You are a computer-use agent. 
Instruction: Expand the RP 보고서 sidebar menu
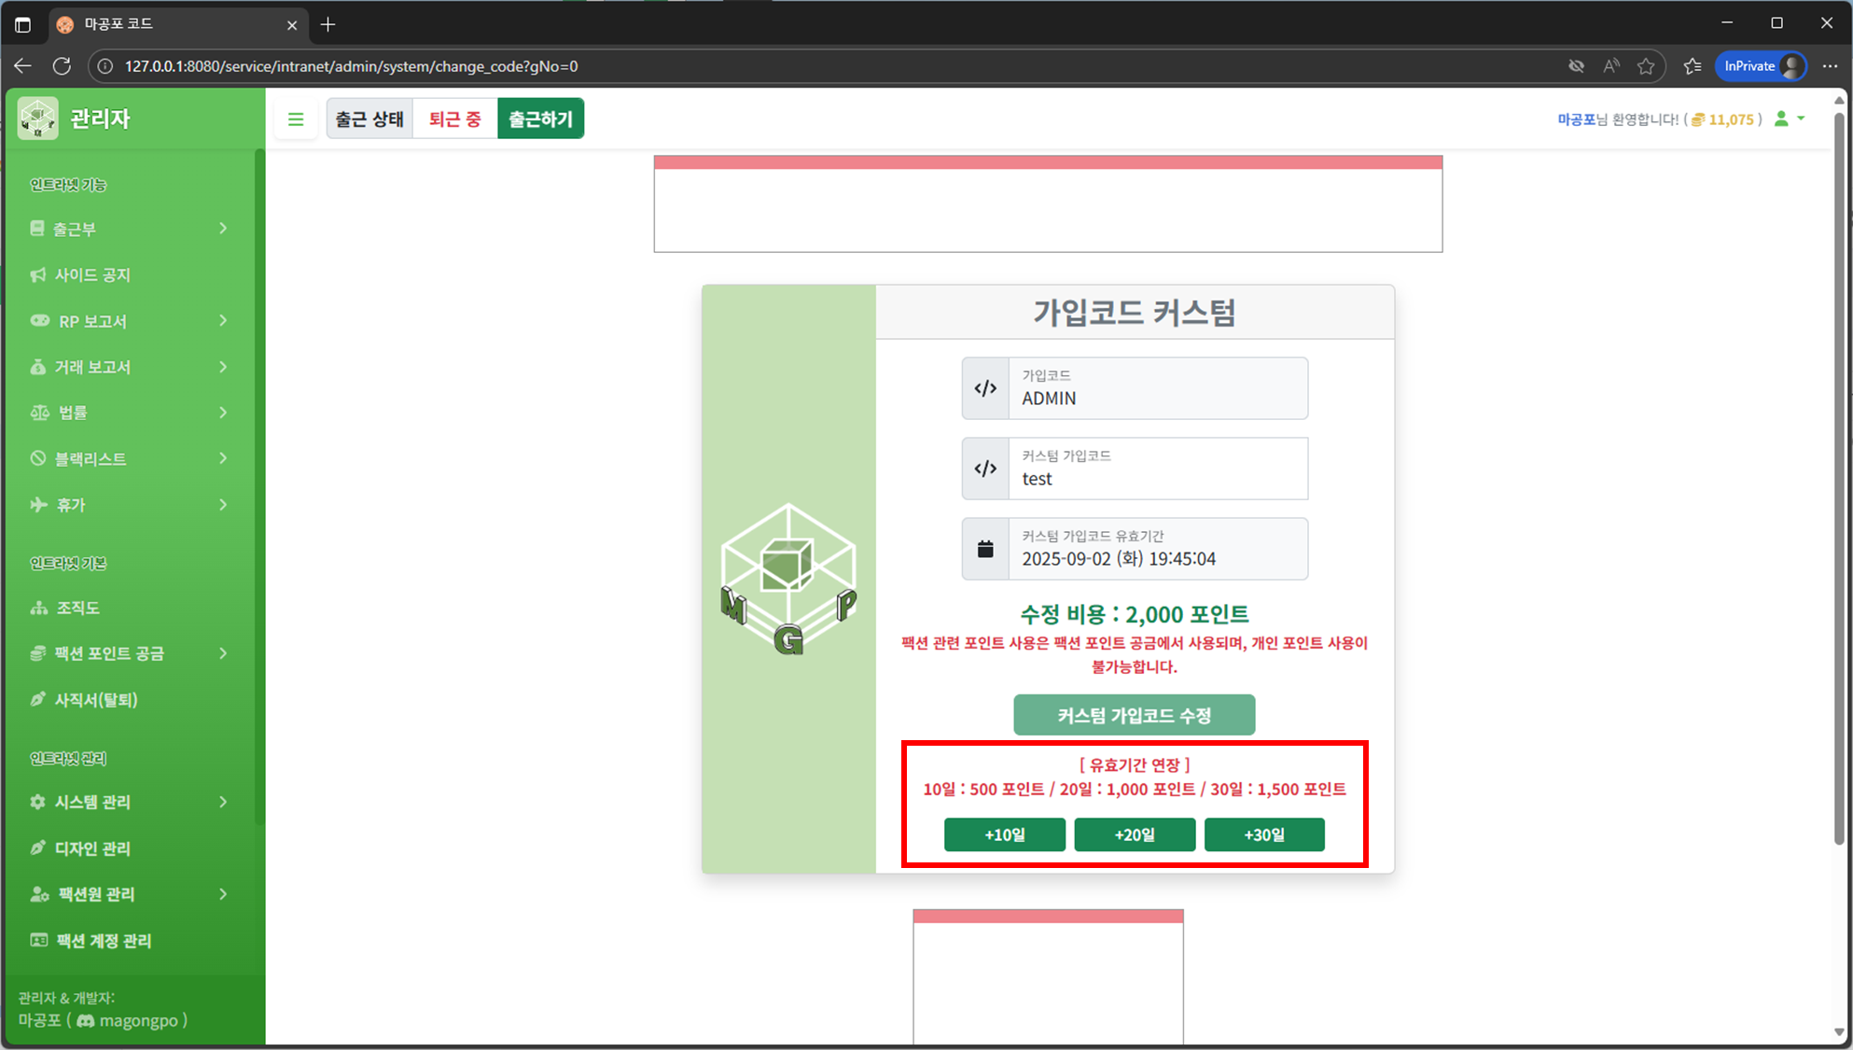[129, 321]
